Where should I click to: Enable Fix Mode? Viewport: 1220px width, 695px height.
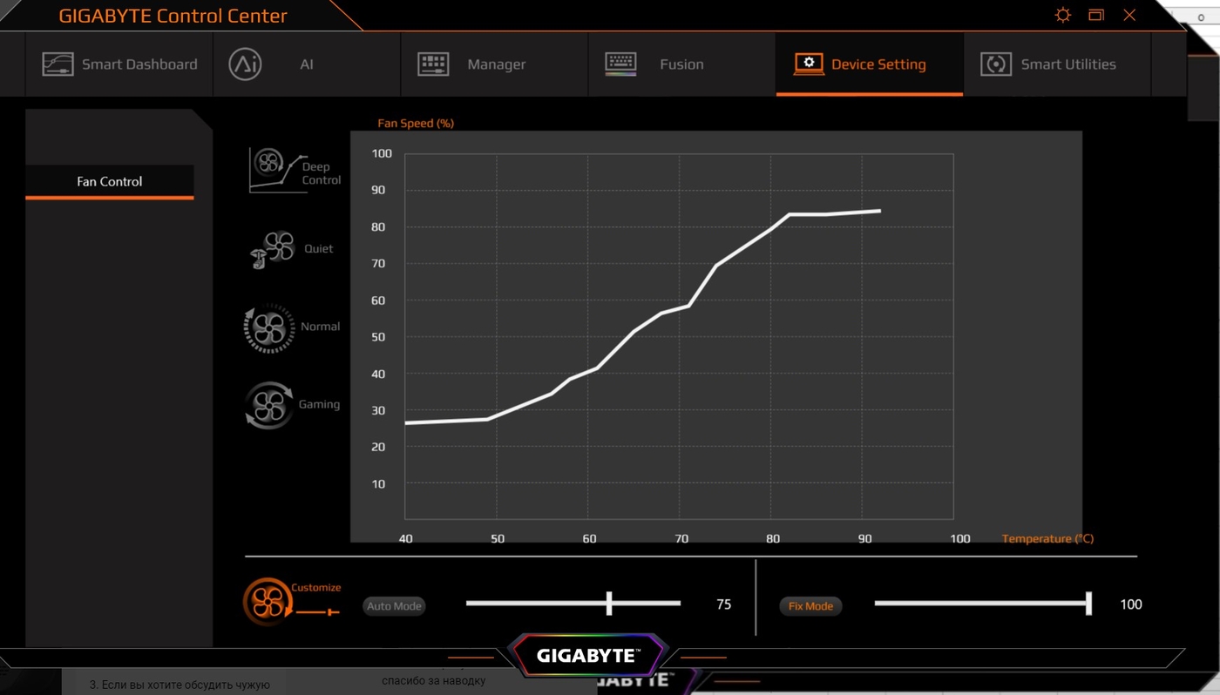coord(810,606)
